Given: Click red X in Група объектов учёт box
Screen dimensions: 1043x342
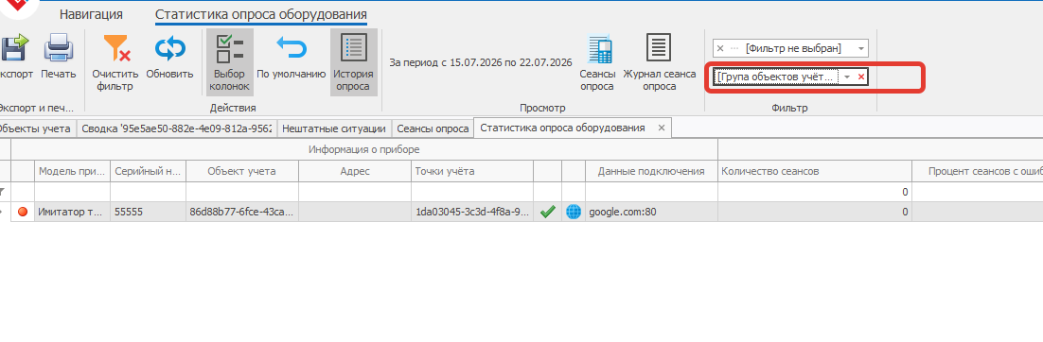Looking at the screenshot, I should [x=861, y=77].
